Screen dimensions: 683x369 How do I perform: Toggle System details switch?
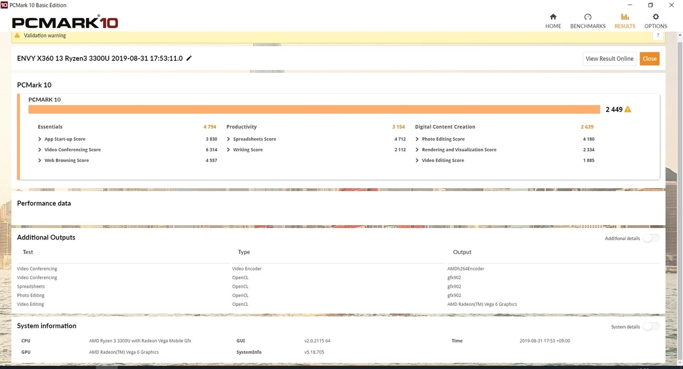pyautogui.click(x=651, y=327)
